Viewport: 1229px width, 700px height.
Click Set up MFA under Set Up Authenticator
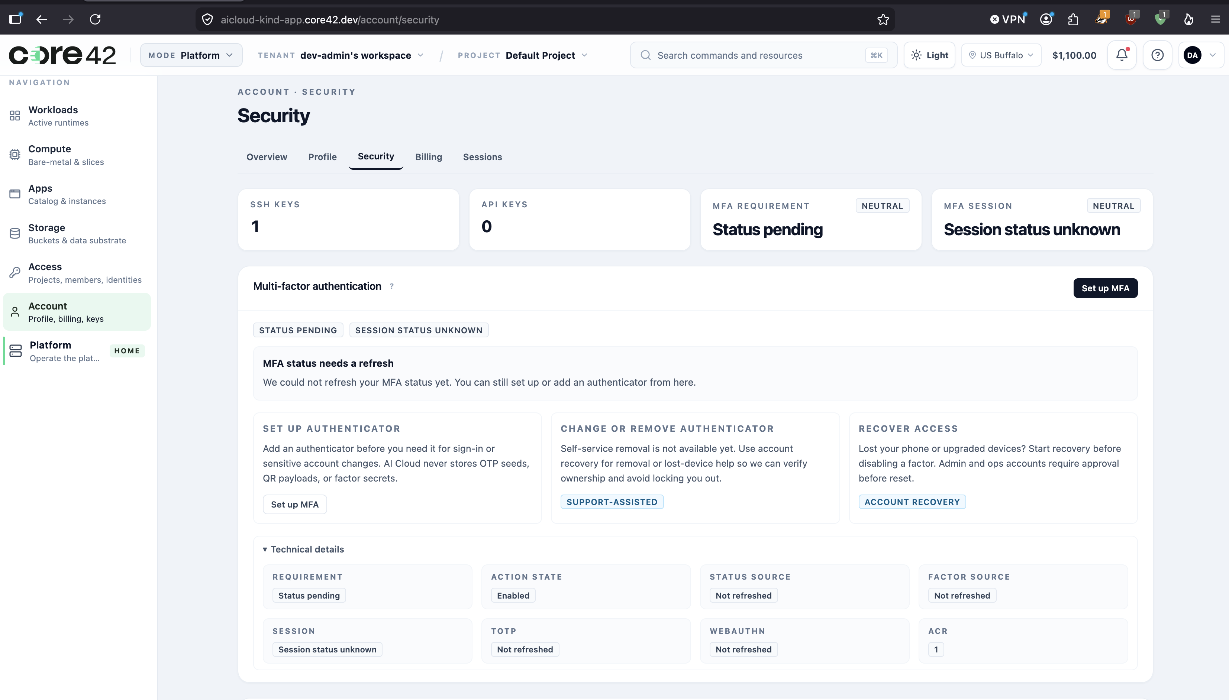click(x=294, y=504)
